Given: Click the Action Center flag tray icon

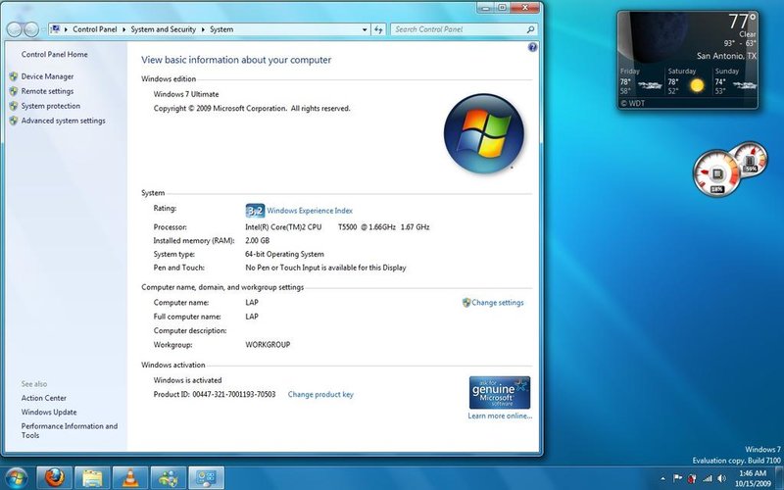Looking at the screenshot, I should tap(678, 478).
